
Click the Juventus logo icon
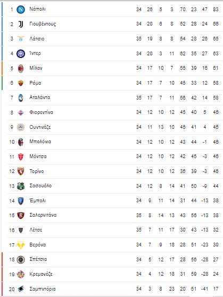coord(21,24)
